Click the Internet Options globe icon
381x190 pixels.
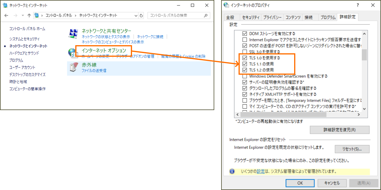pos(72,53)
